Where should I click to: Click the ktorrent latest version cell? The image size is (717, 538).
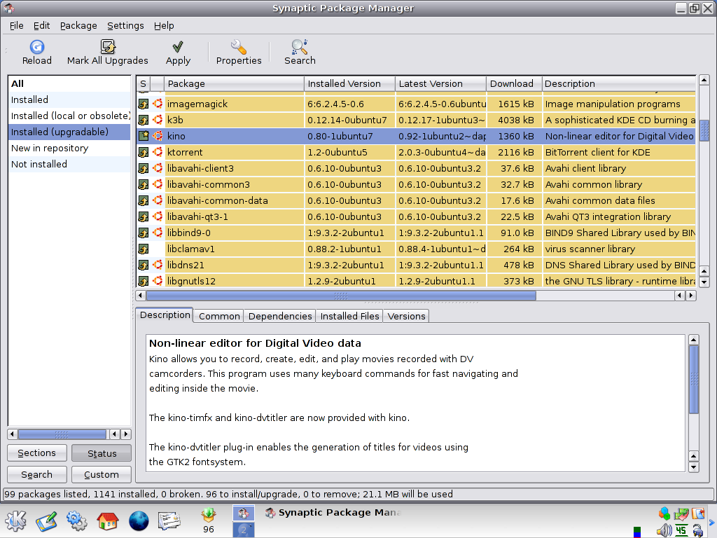tap(440, 152)
